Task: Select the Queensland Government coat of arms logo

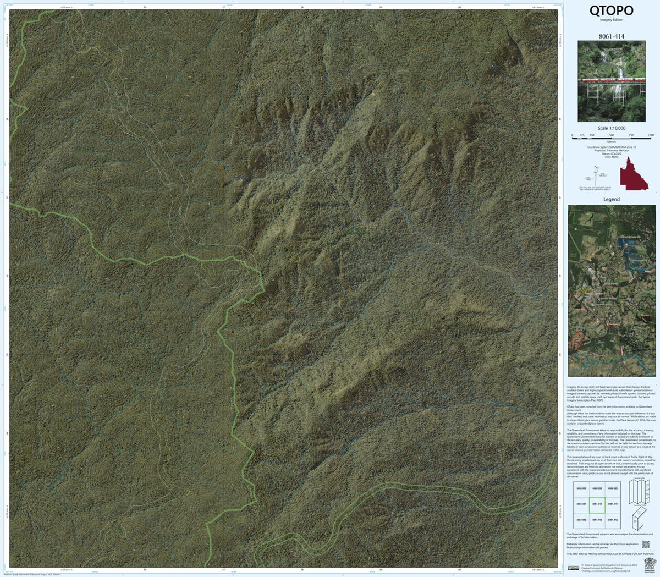Action: coord(650,564)
